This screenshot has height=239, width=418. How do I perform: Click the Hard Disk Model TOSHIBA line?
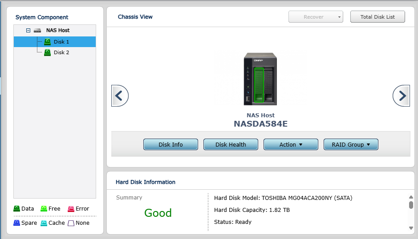point(283,198)
